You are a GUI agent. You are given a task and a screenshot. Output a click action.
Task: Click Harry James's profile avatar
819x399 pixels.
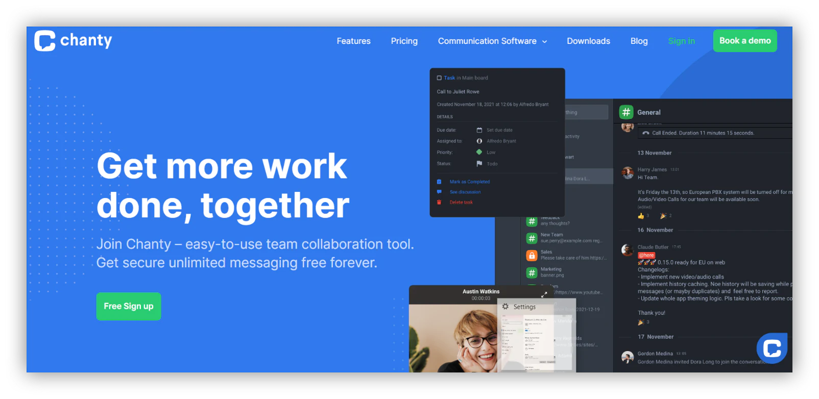click(x=628, y=172)
